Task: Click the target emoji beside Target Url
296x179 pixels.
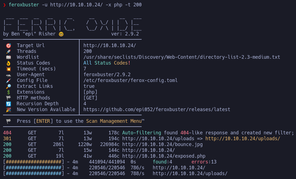Action: 8,45
